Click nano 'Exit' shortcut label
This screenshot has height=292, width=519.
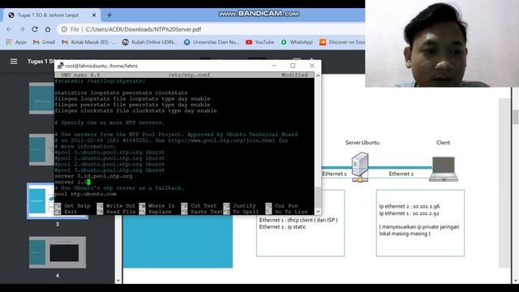71,212
